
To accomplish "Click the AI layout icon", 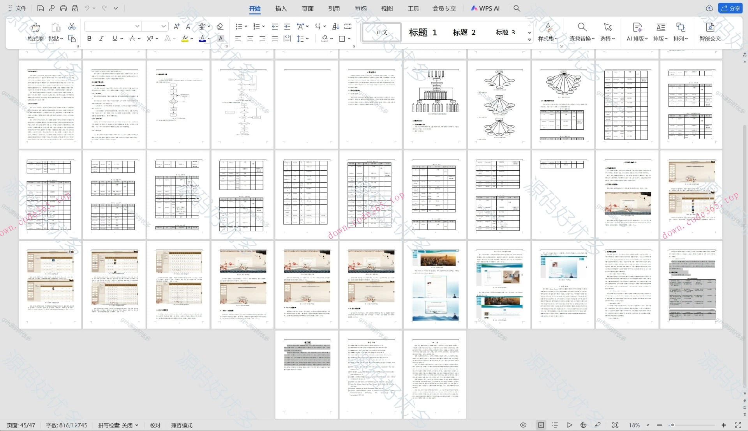I will click(637, 27).
